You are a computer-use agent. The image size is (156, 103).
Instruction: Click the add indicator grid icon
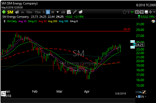click(69, 12)
